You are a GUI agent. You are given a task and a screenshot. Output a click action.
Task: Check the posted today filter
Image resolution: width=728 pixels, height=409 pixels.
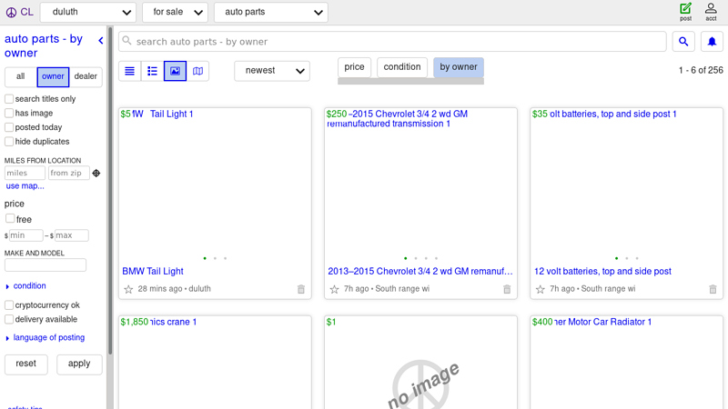tap(9, 127)
